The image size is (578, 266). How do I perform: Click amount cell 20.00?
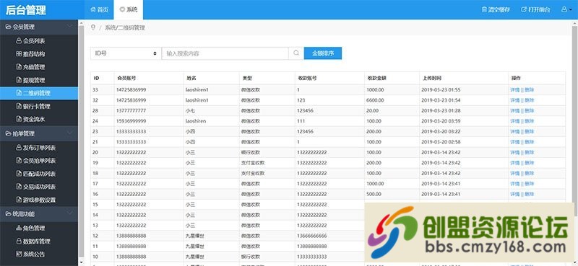click(373, 110)
